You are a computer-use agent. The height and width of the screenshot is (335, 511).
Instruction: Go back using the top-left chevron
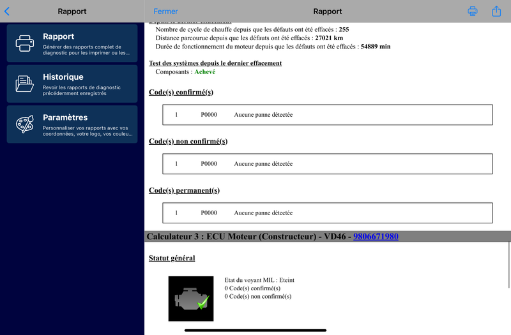[7, 11]
